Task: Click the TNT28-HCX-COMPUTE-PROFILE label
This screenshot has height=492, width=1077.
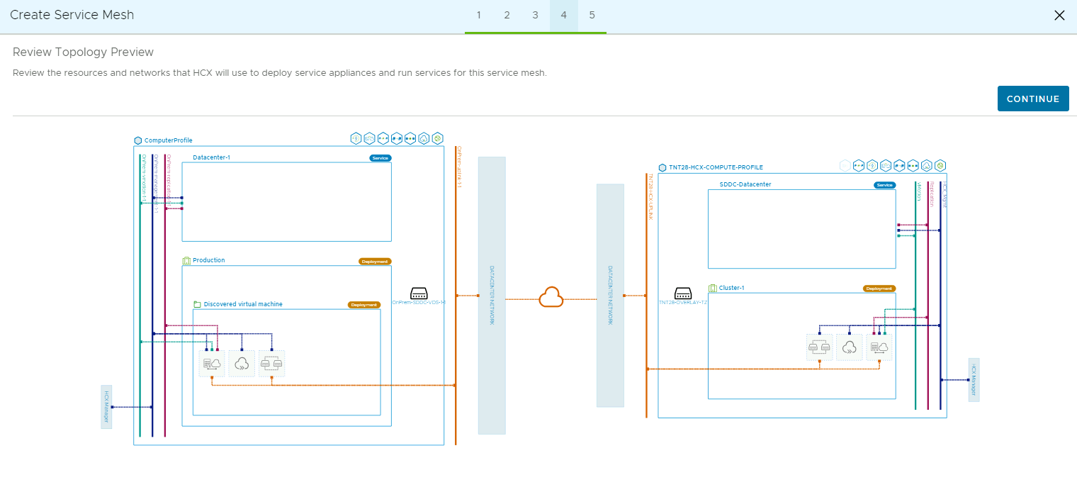Action: (x=716, y=167)
